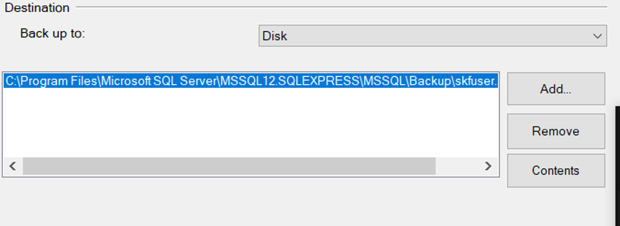This screenshot has height=226, width=620.
Task: Select the skfuser backup path entry
Action: (251, 81)
